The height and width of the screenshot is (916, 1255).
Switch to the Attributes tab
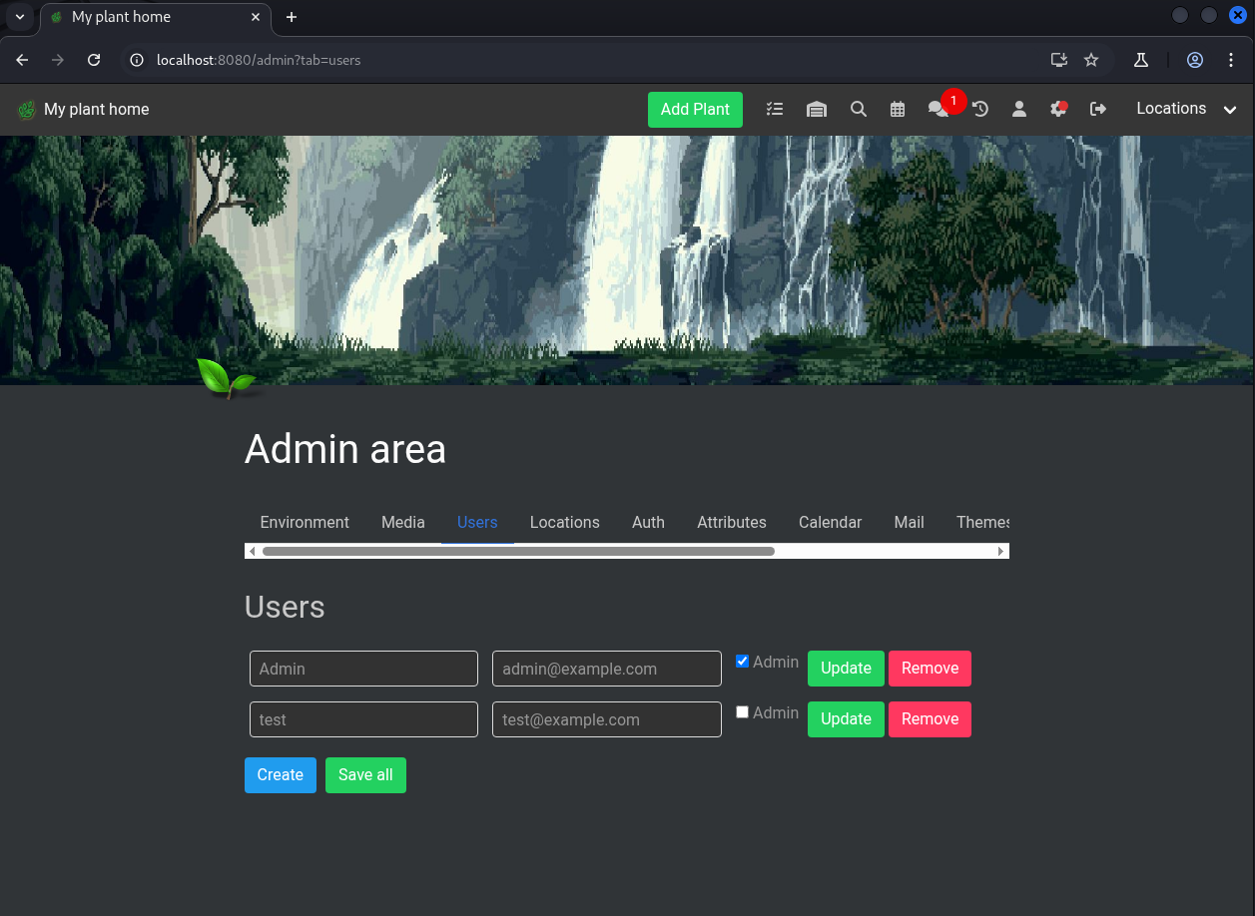[732, 522]
